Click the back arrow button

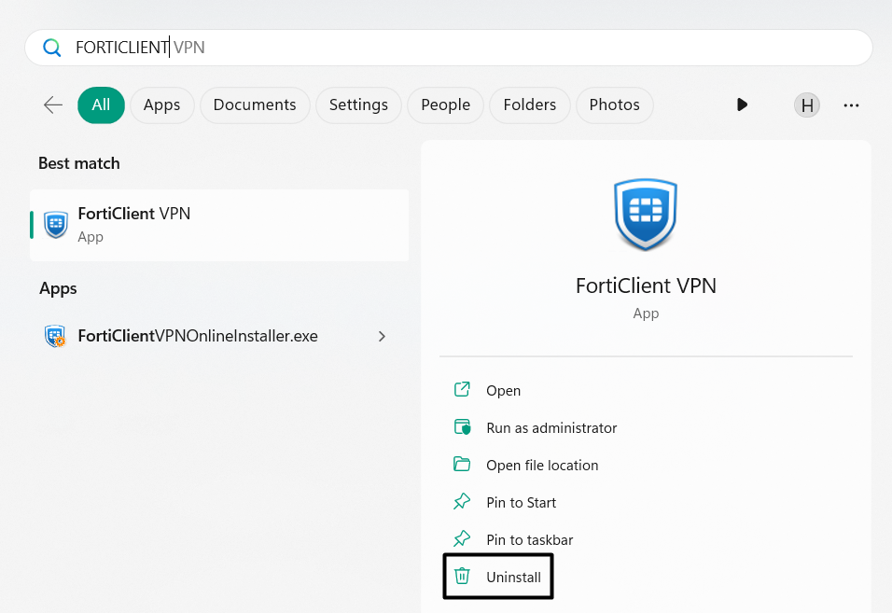point(53,104)
